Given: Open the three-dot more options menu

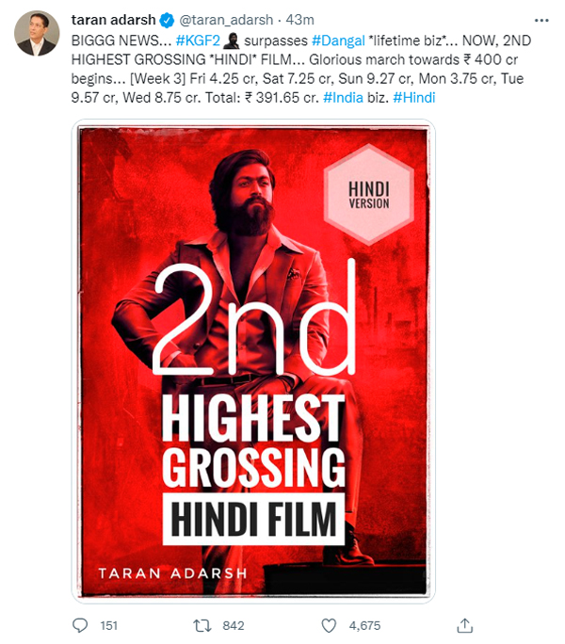Looking at the screenshot, I should click(541, 20).
